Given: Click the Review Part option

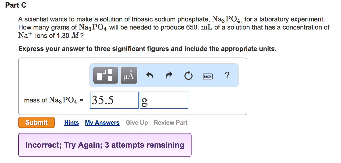Looking at the screenshot, I should 170,122.
